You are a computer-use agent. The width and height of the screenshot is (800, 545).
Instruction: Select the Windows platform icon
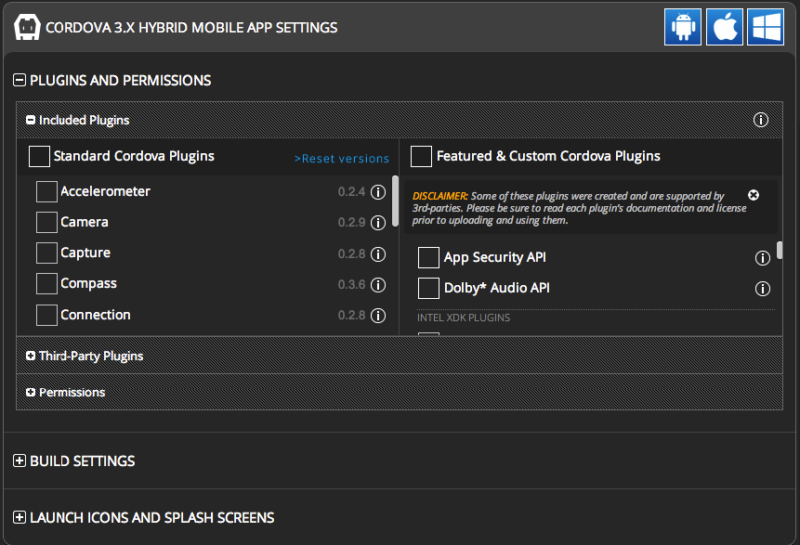coord(766,27)
